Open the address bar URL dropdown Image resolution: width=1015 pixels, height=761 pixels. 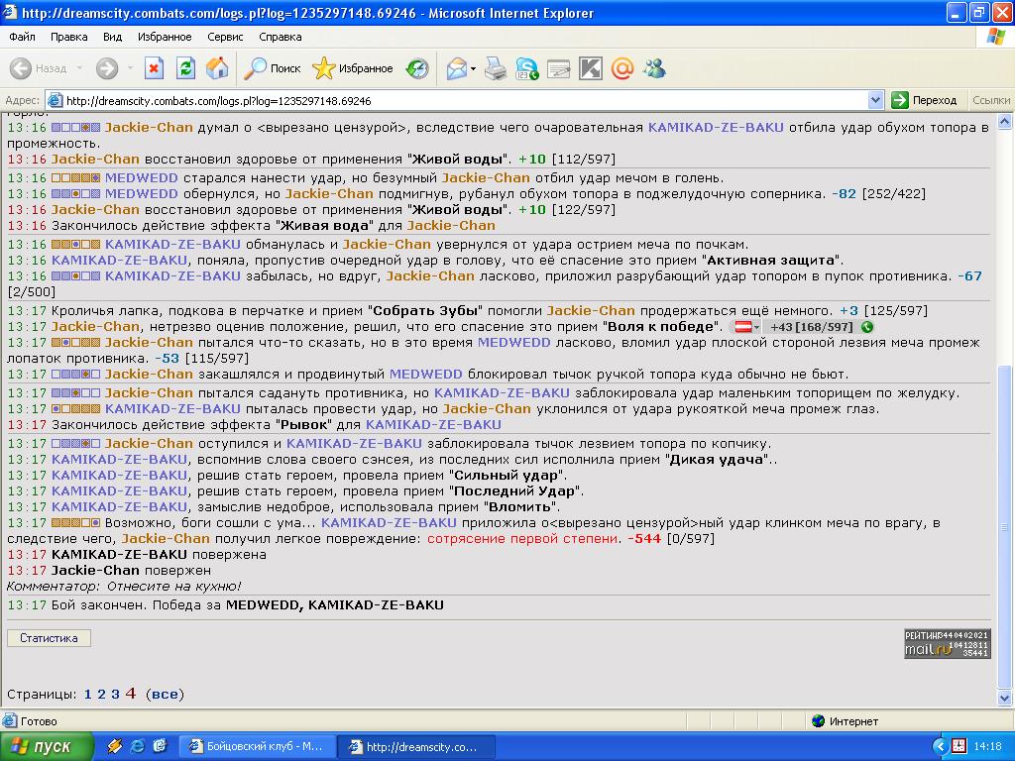(875, 100)
